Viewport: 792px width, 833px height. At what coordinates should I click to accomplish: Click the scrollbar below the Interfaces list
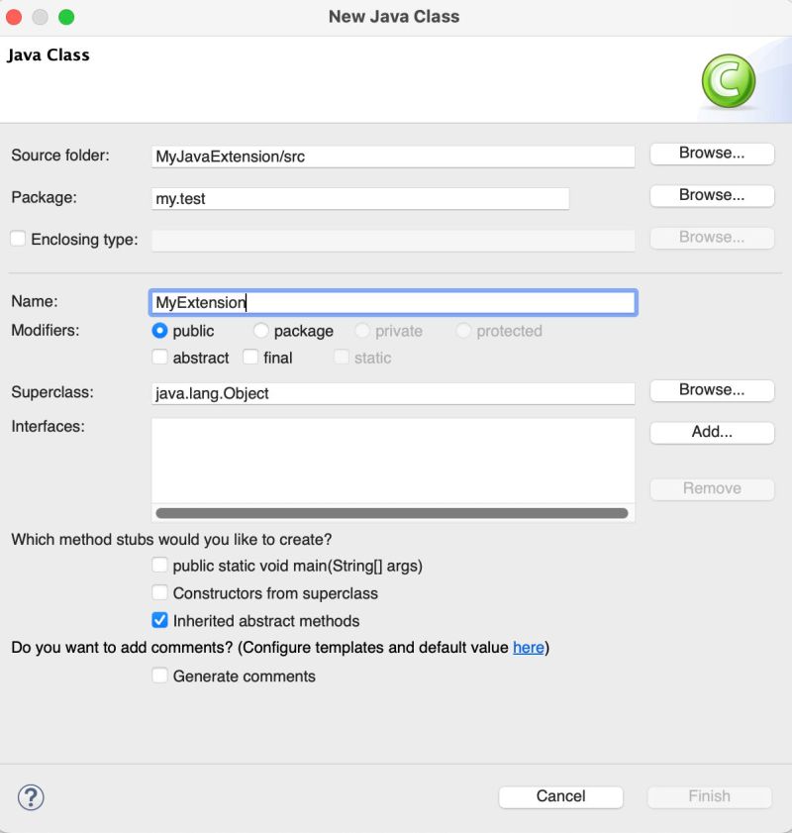[392, 513]
